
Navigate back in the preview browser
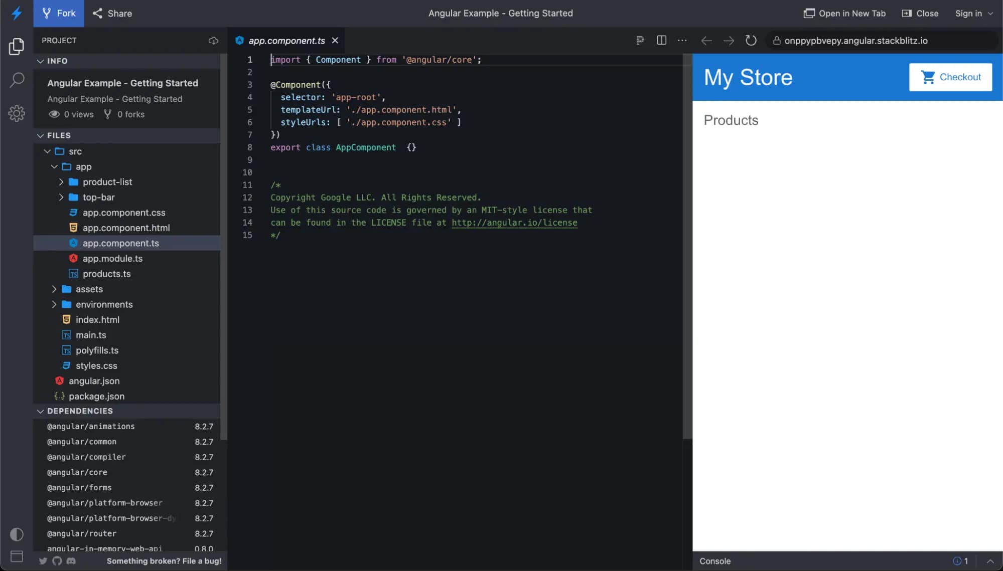[x=706, y=41]
